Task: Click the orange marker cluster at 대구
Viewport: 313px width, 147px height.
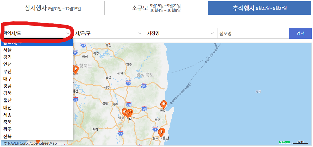Action: coord(127,113)
